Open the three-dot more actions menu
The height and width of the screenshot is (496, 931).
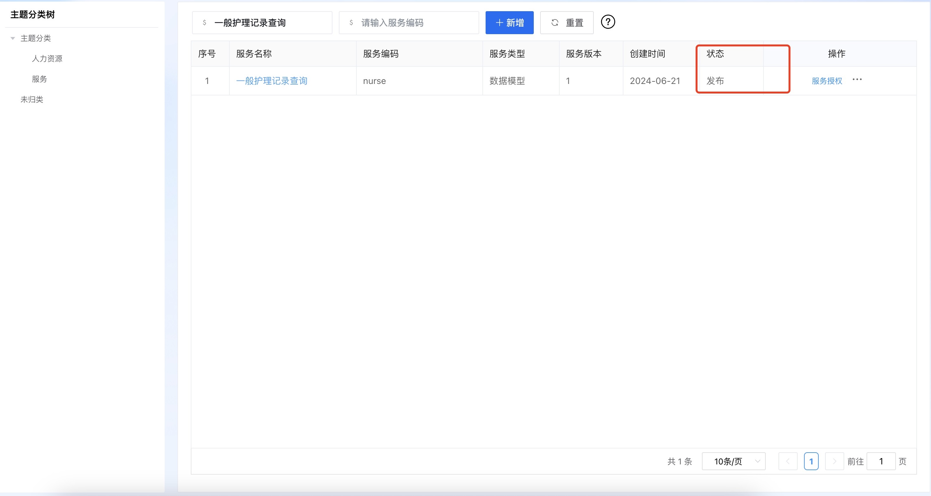[857, 79]
